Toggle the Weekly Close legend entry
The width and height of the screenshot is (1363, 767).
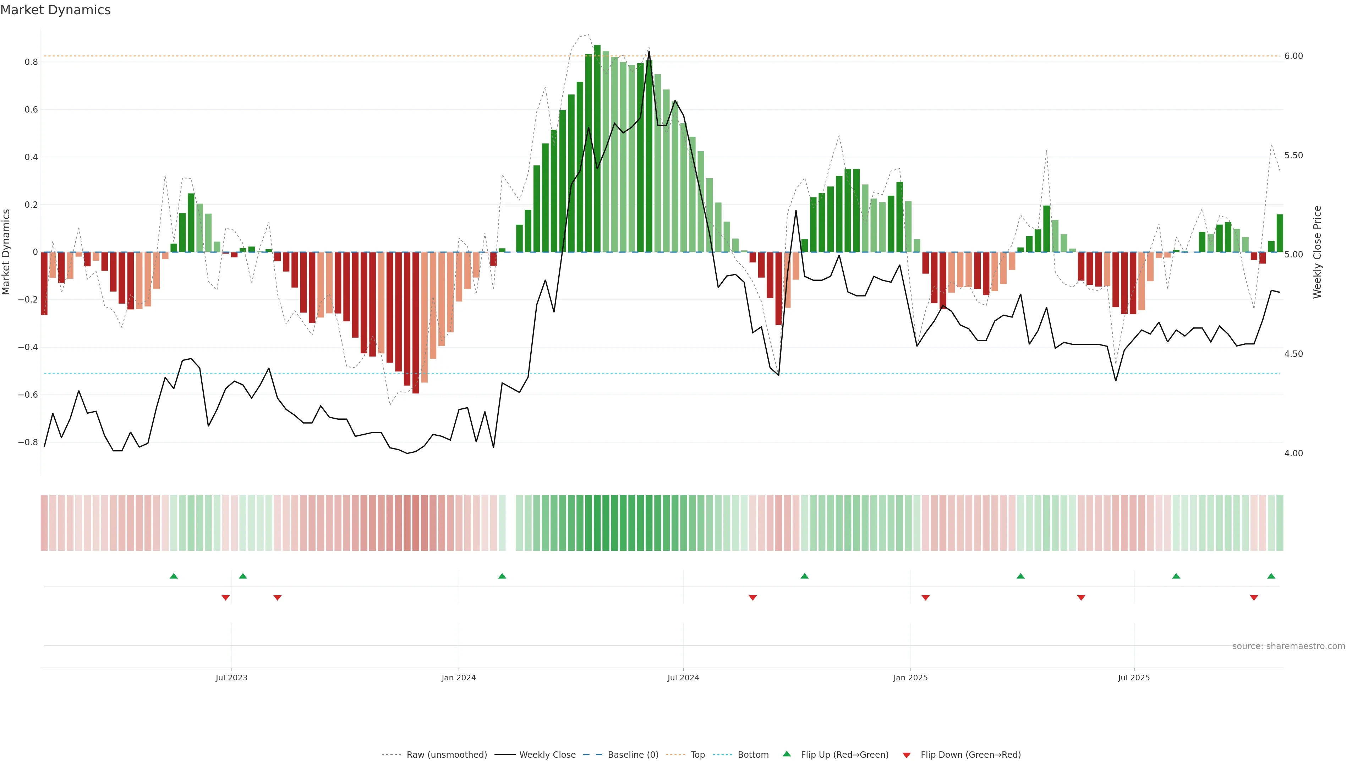(x=547, y=754)
